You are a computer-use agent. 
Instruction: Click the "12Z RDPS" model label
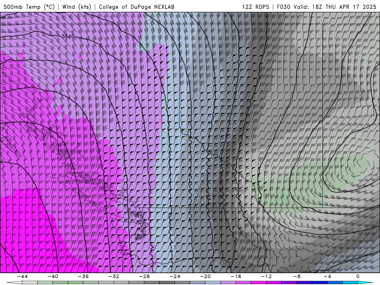(x=256, y=7)
